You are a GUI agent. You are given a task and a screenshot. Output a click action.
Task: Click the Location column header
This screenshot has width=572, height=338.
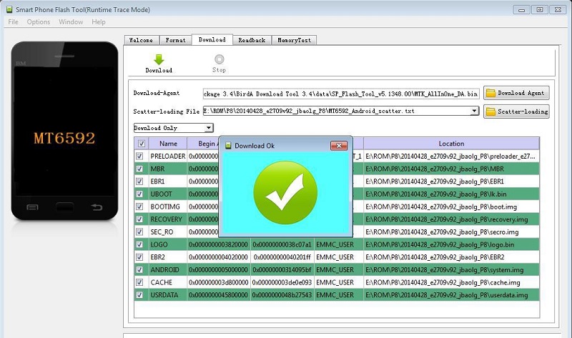point(451,144)
